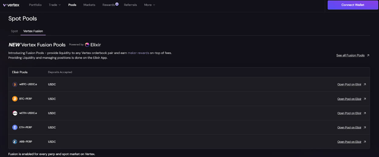
Task: Click the ETH-PERP ethereum icon
Action: [15, 127]
